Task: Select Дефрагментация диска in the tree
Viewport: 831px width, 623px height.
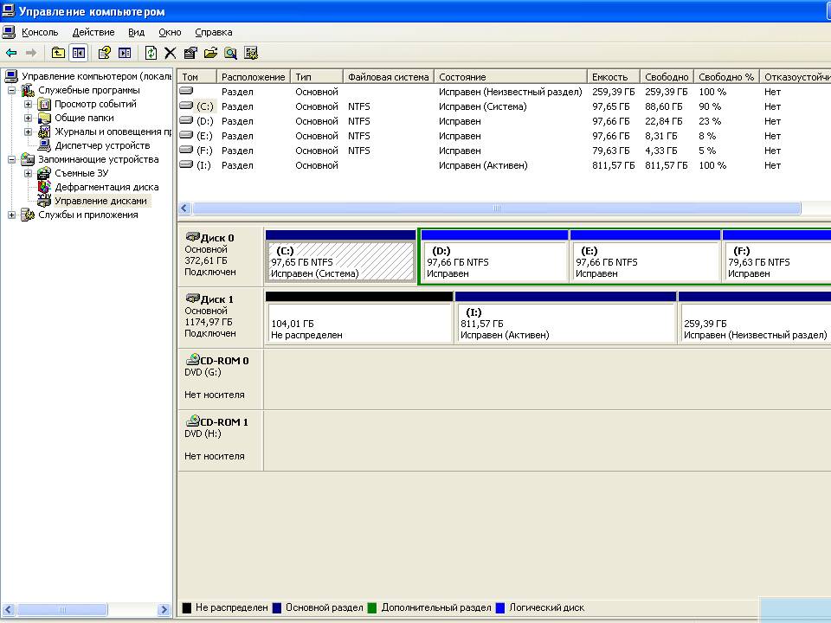Action: coord(106,187)
